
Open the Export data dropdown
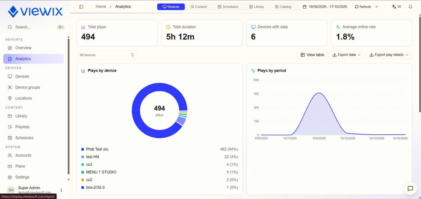pos(347,55)
